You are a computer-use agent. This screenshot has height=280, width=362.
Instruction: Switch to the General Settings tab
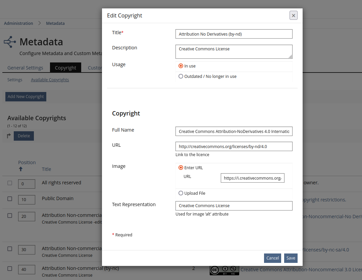point(24,67)
